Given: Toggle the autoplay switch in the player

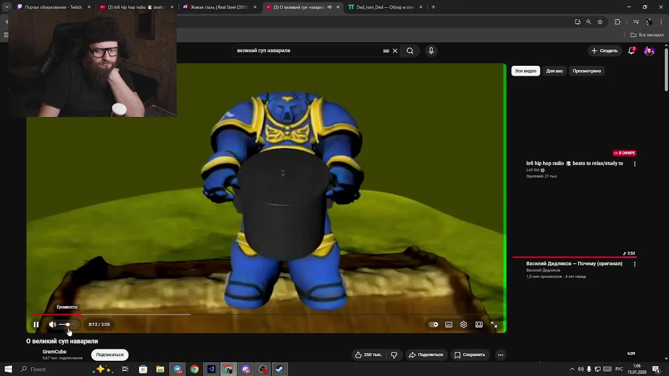Looking at the screenshot, I should point(434,324).
